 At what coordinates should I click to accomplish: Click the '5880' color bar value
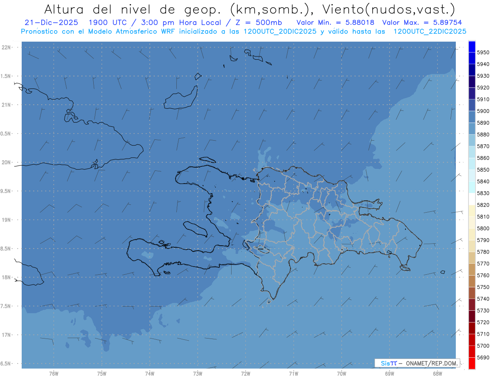pos(483,134)
